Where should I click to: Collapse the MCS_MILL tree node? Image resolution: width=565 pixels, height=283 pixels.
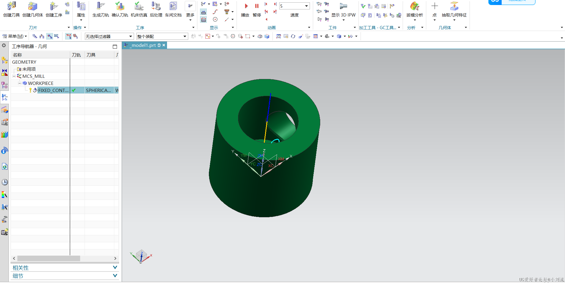14,76
